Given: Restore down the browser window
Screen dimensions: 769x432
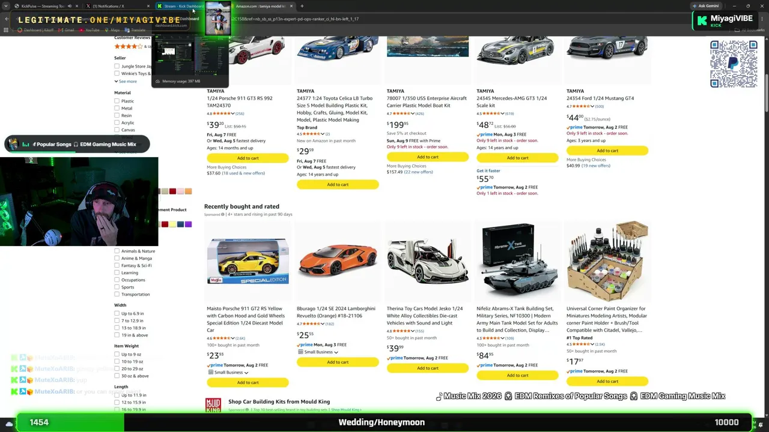Looking at the screenshot, I should point(748,6).
